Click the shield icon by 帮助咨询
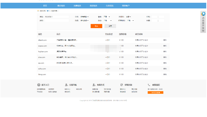The width and height of the screenshot is (207, 117). click(122, 85)
